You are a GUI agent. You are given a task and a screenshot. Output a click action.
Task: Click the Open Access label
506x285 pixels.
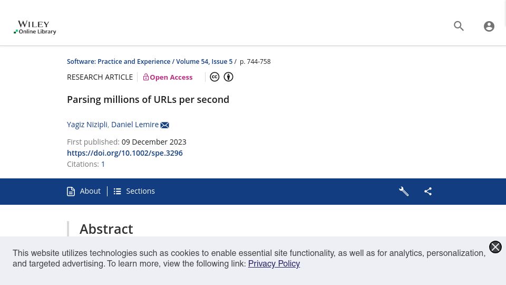pyautogui.click(x=171, y=77)
